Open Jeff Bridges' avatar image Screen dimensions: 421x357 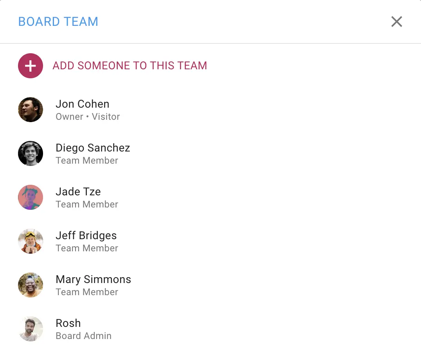31,241
